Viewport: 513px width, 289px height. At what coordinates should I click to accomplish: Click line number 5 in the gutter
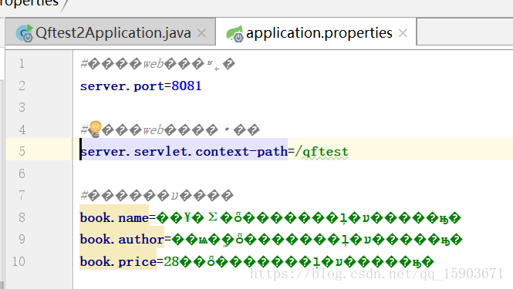(22, 151)
